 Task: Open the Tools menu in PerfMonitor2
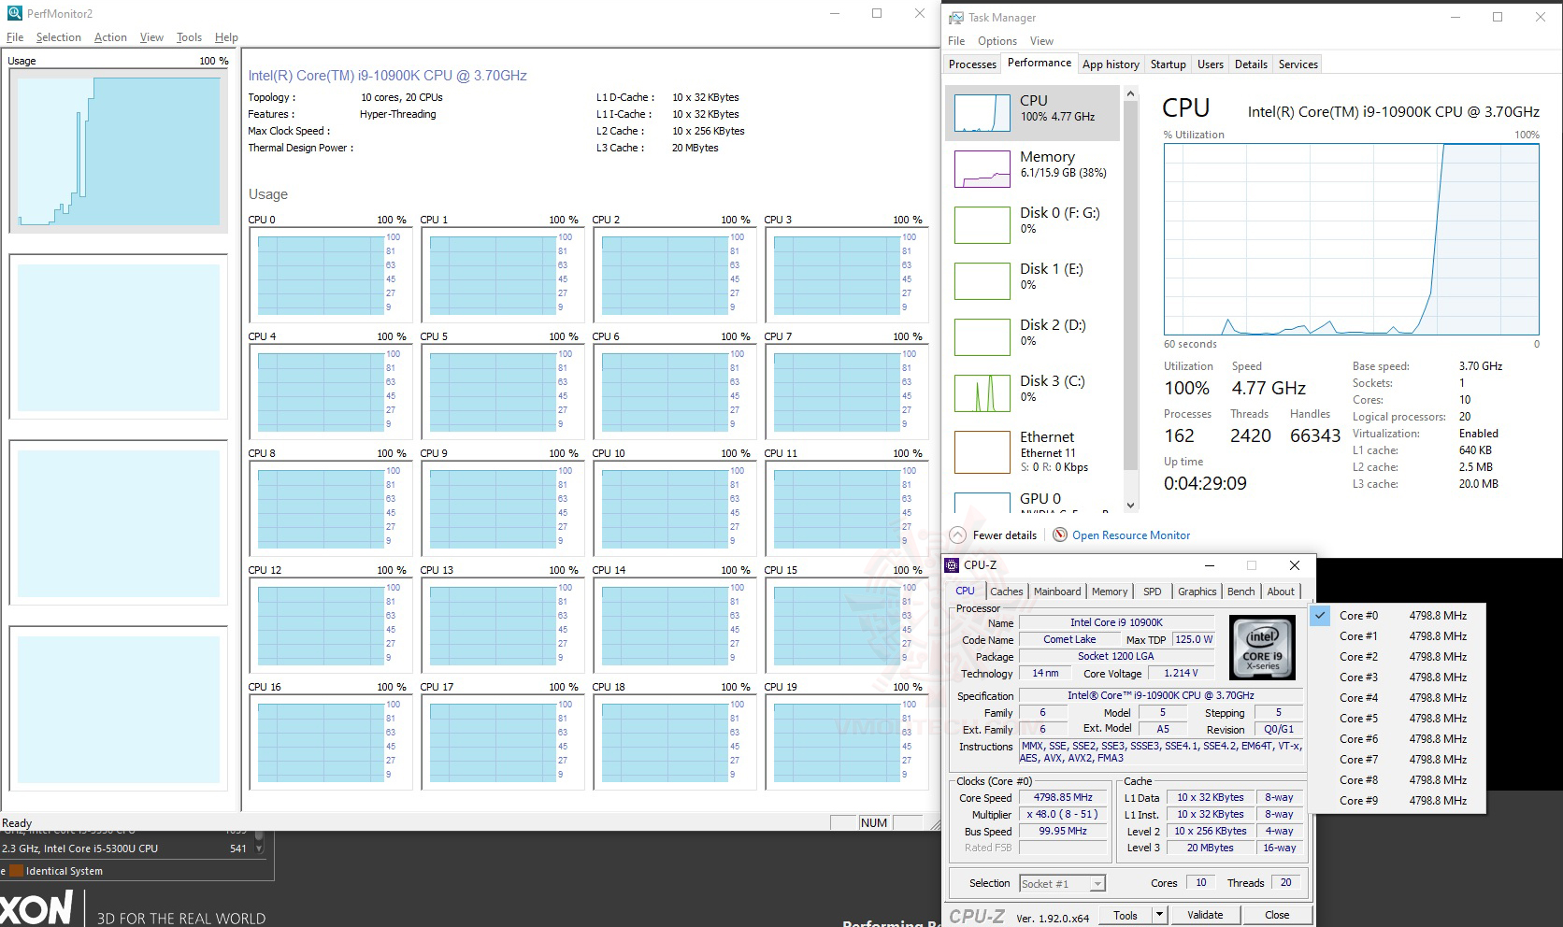tap(189, 37)
